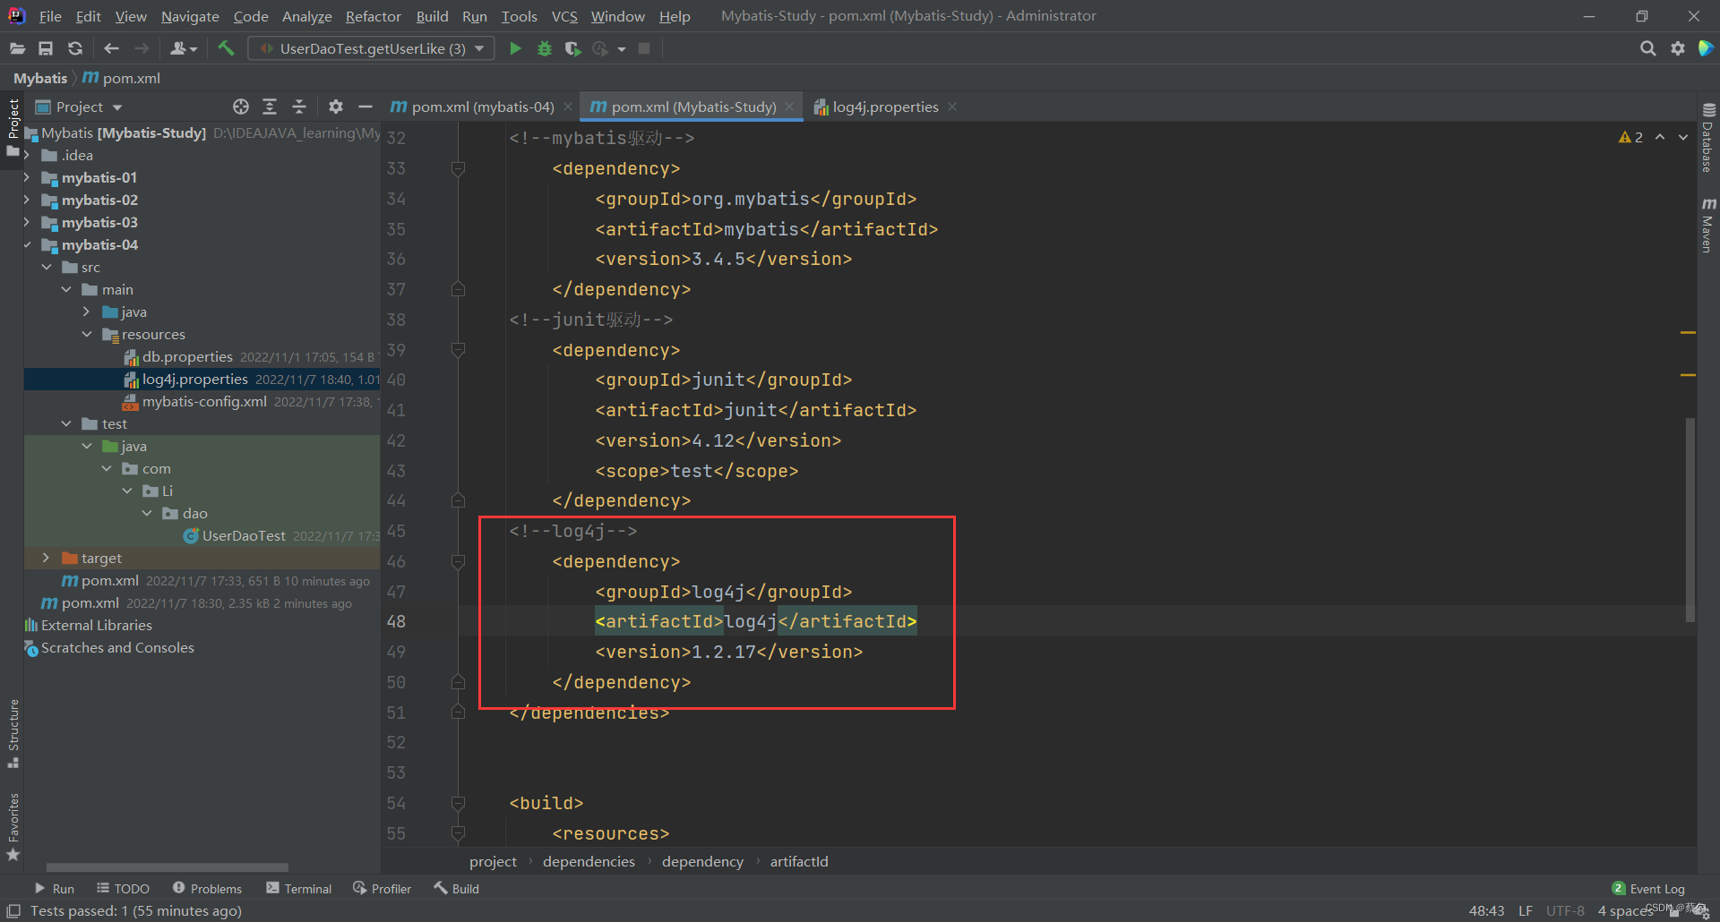
Task: Open Project panel options gear
Action: point(336,107)
